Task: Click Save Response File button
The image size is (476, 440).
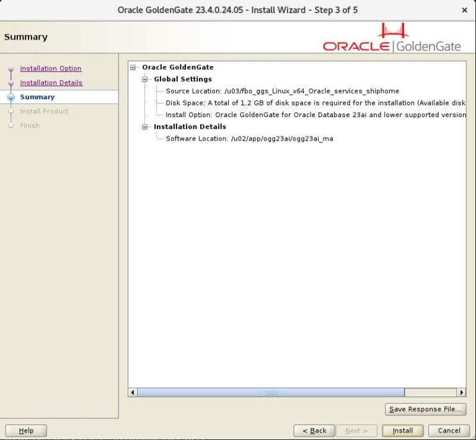Action: (x=425, y=409)
